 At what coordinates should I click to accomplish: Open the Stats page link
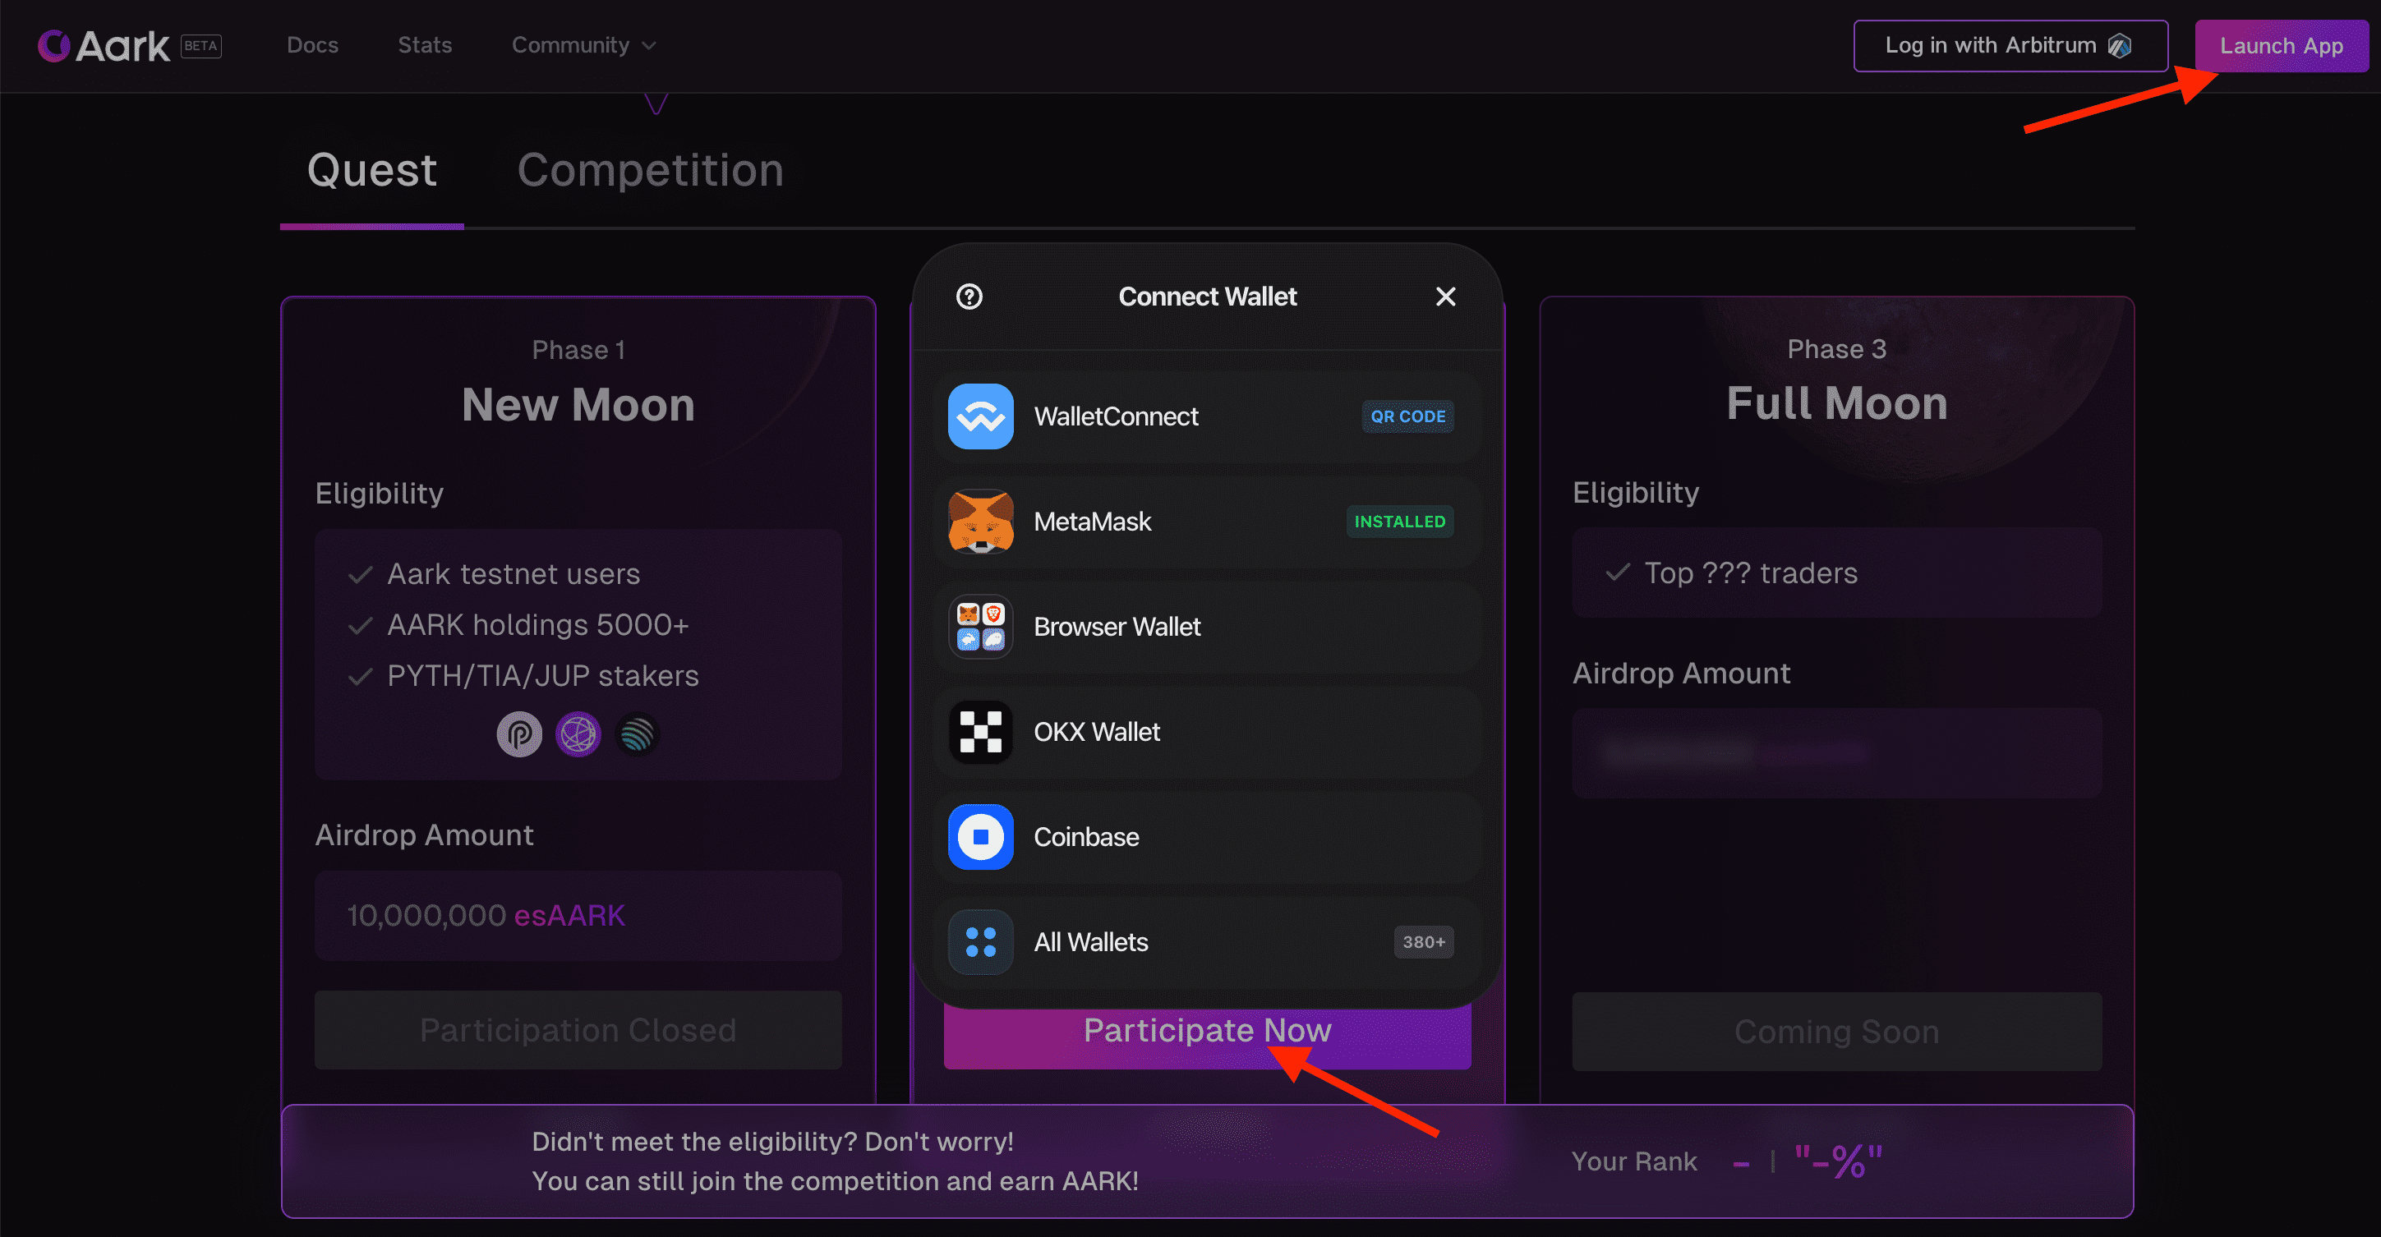424,45
